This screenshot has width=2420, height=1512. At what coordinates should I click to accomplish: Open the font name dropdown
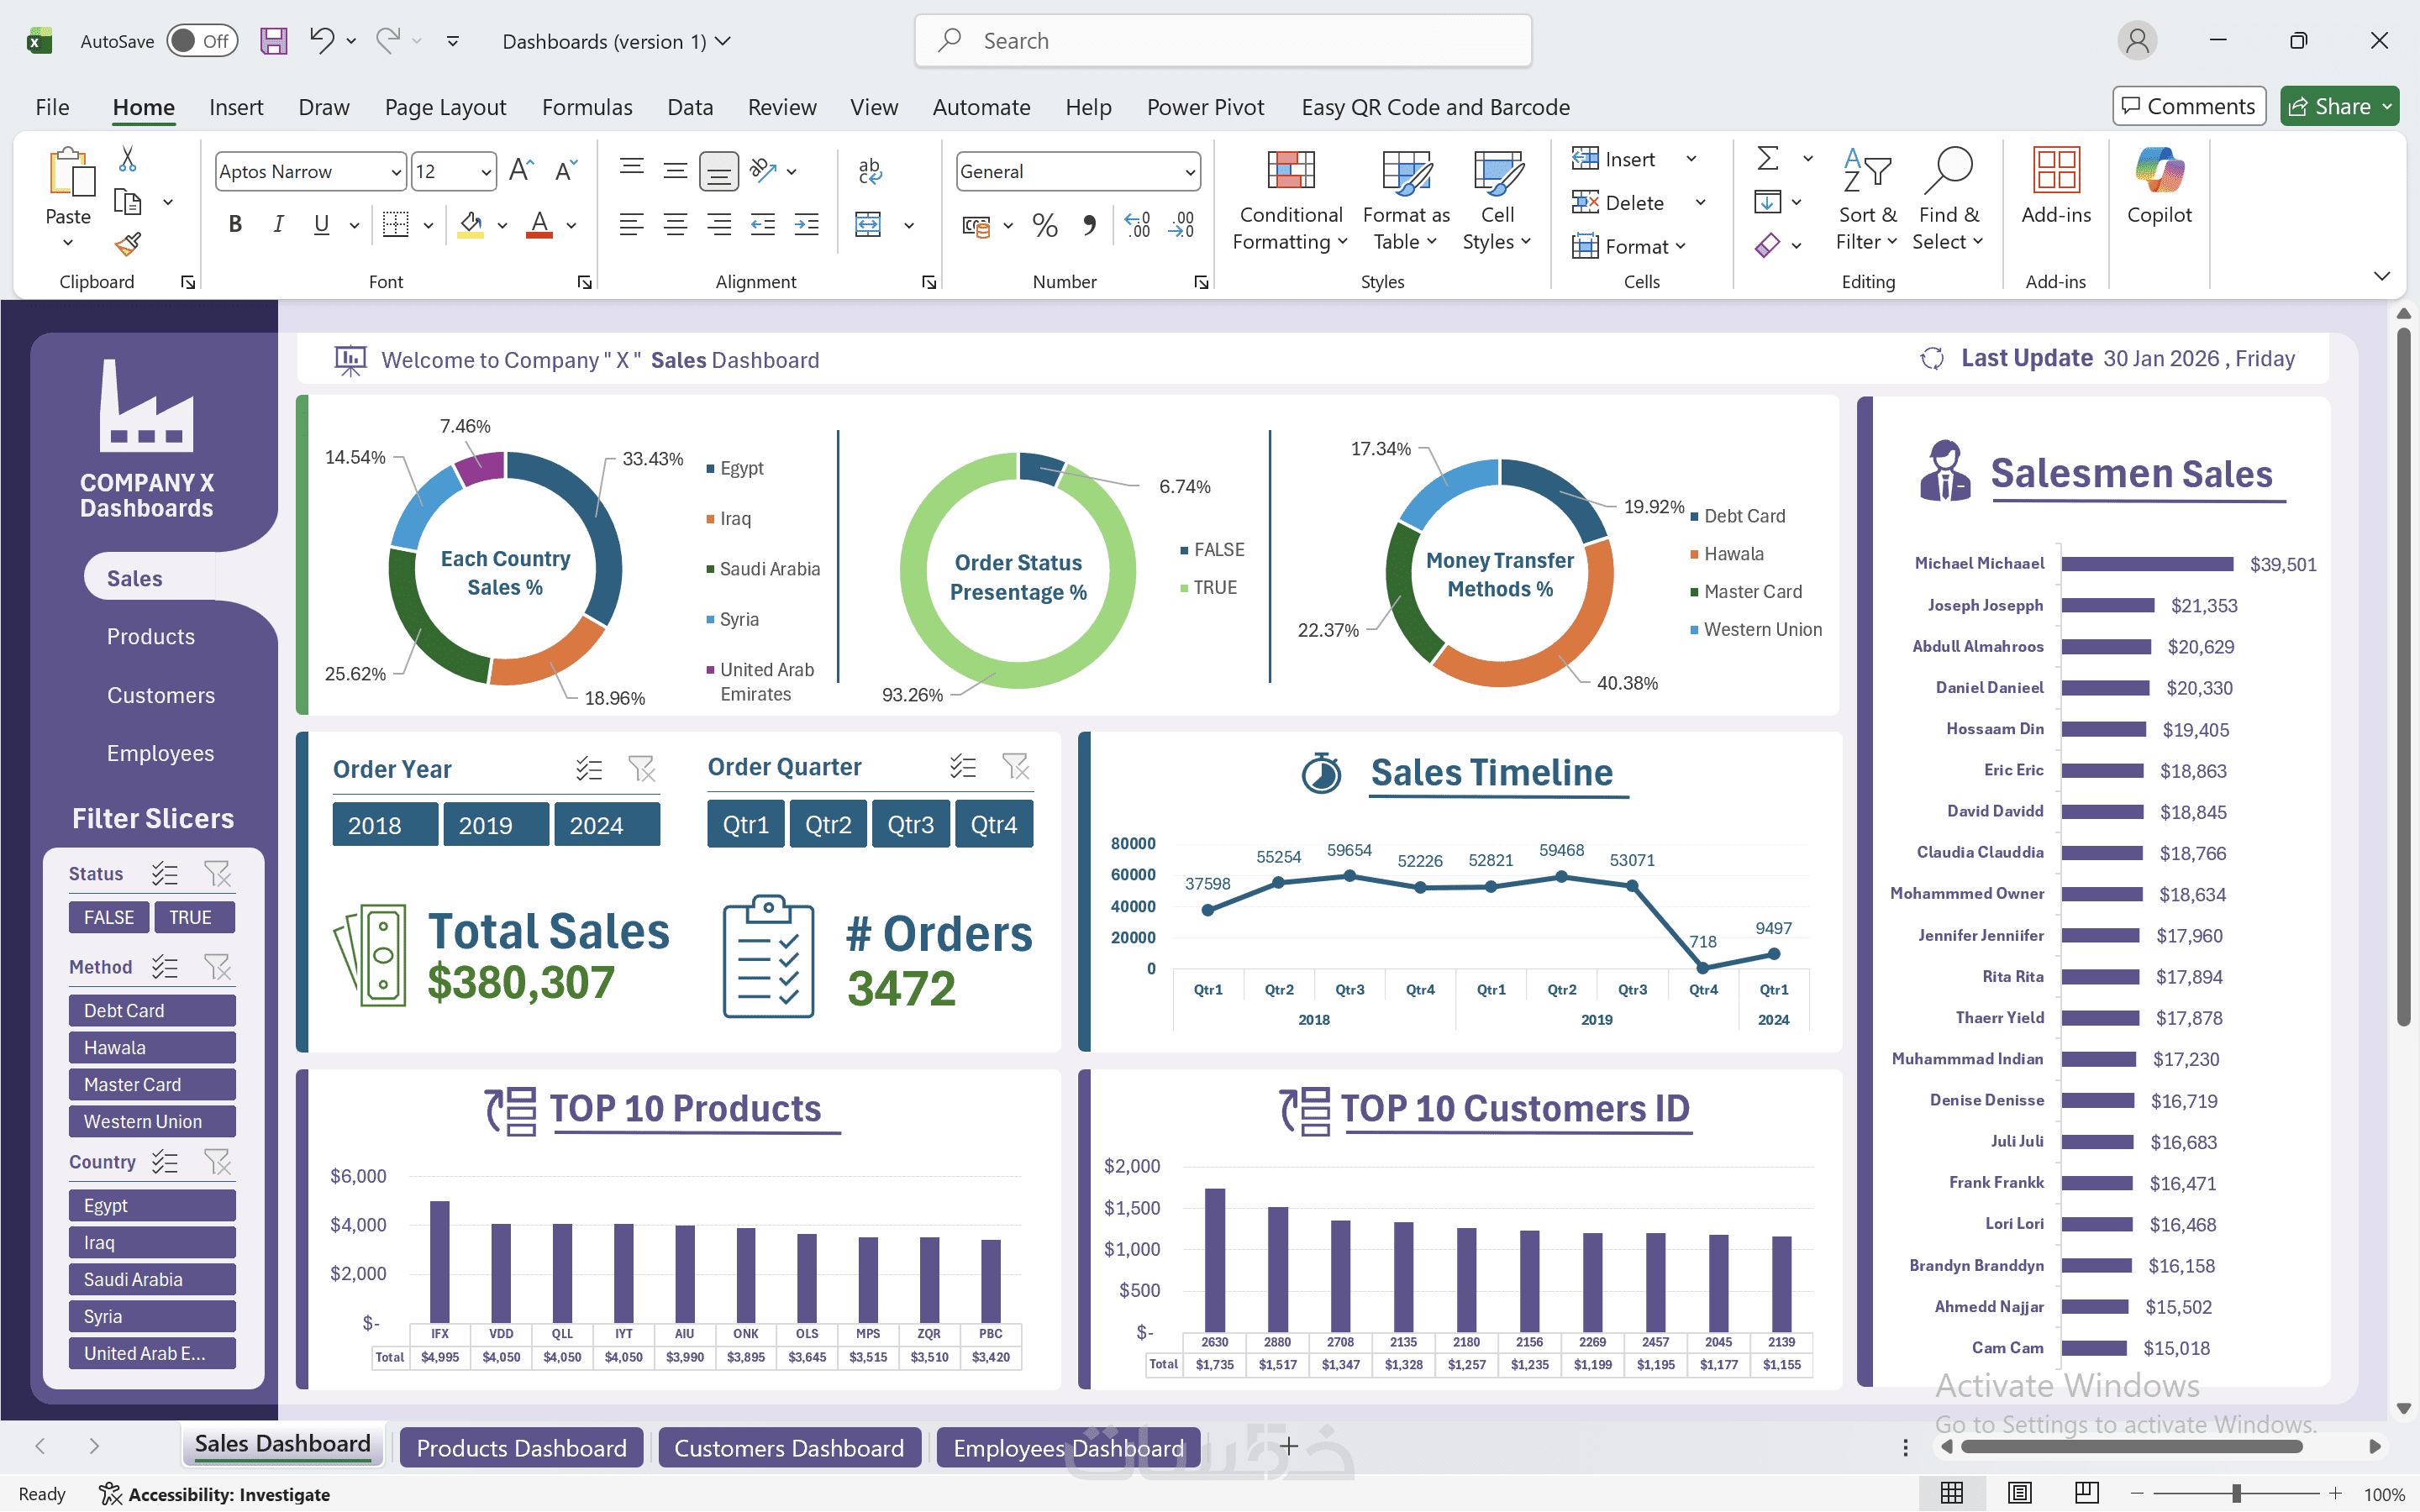(396, 172)
